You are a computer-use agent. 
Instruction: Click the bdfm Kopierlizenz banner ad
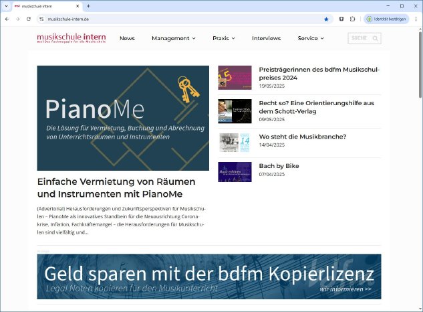click(209, 277)
